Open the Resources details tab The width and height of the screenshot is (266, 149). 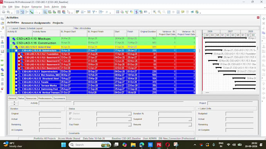tap(31, 98)
